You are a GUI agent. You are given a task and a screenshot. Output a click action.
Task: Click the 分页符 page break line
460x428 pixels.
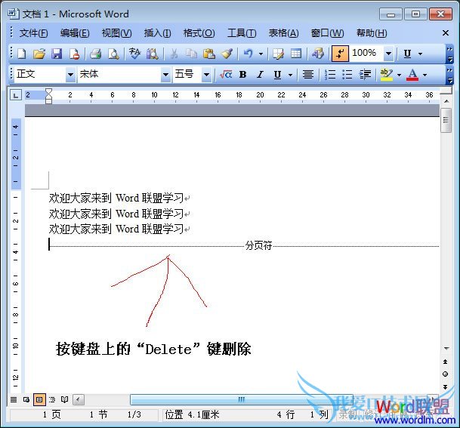(245, 245)
